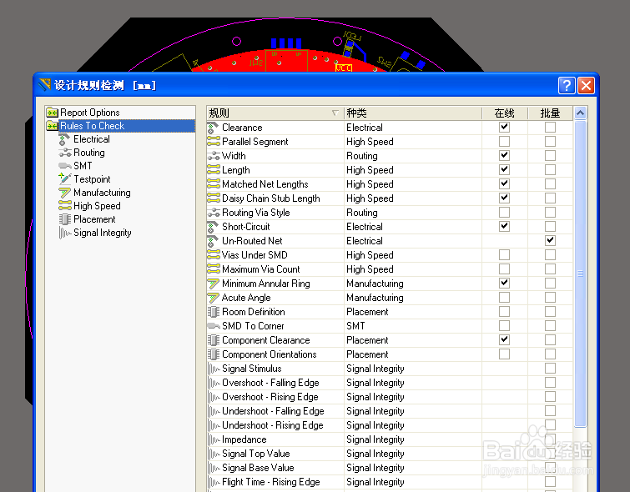The image size is (630, 492).
Task: Click the Electrical category icon in tree
Action: [x=64, y=139]
